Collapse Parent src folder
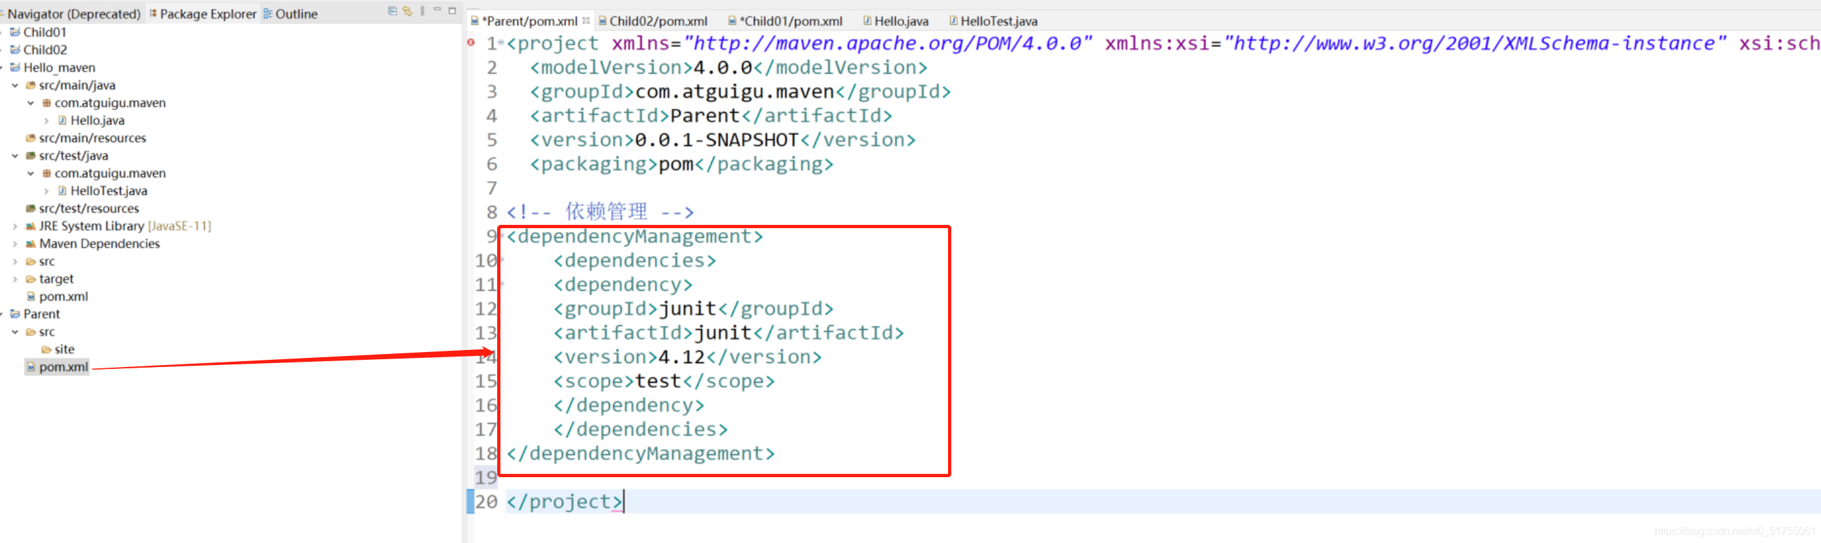Screen dimensions: 1821x543 [15, 331]
